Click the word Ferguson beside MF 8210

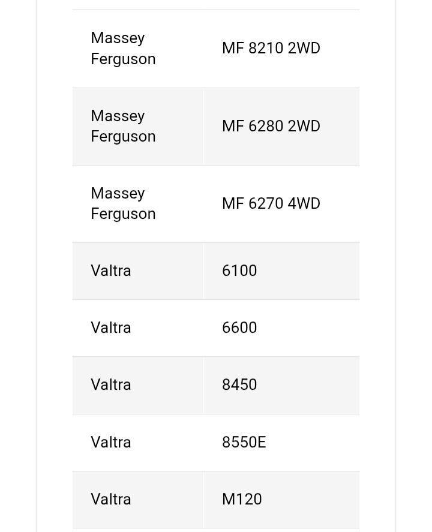pos(123,59)
